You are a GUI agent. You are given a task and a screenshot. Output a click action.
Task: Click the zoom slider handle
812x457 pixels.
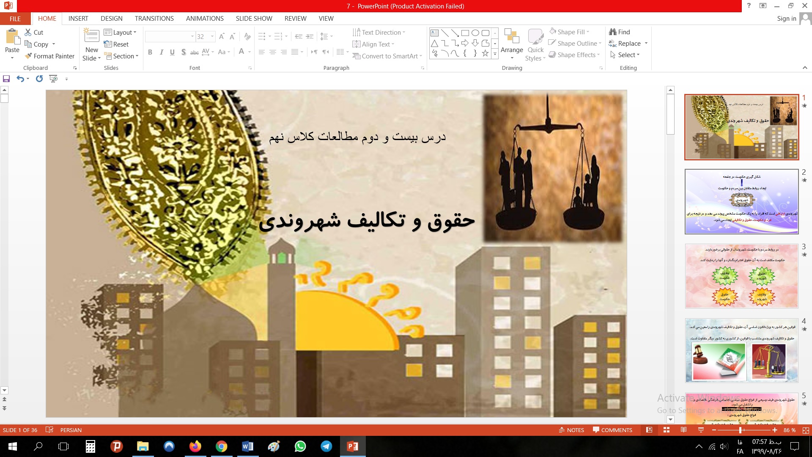(x=740, y=430)
